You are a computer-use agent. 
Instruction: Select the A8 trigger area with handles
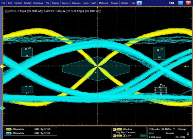[161, 90]
